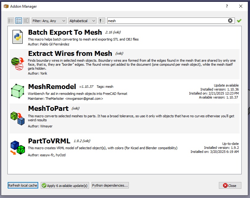
Task: Click the help question mark in title bar
Action: click(227, 6)
